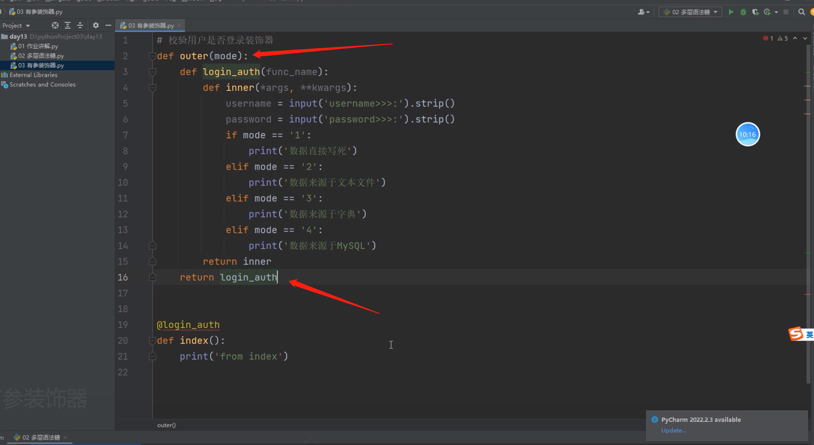Click the outer() breadcrumb below the editor
Image resolution: width=814 pixels, height=445 pixels.
point(166,425)
